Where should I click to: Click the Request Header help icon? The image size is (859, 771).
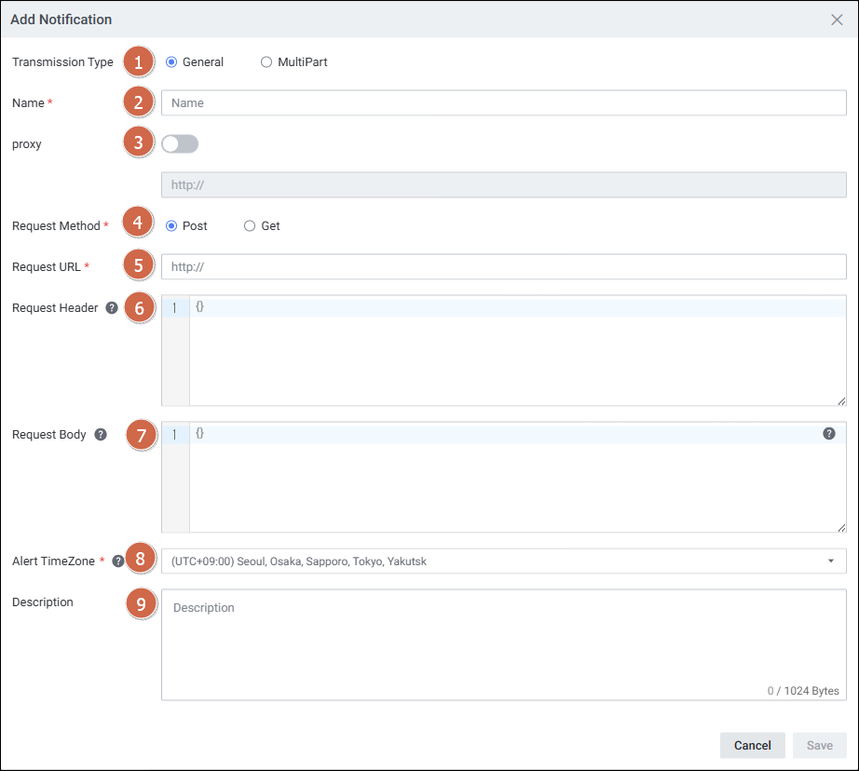coord(112,308)
